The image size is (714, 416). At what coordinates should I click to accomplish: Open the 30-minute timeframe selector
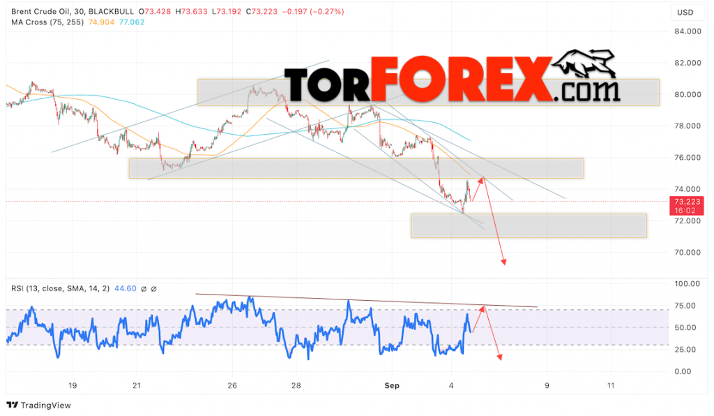point(79,11)
